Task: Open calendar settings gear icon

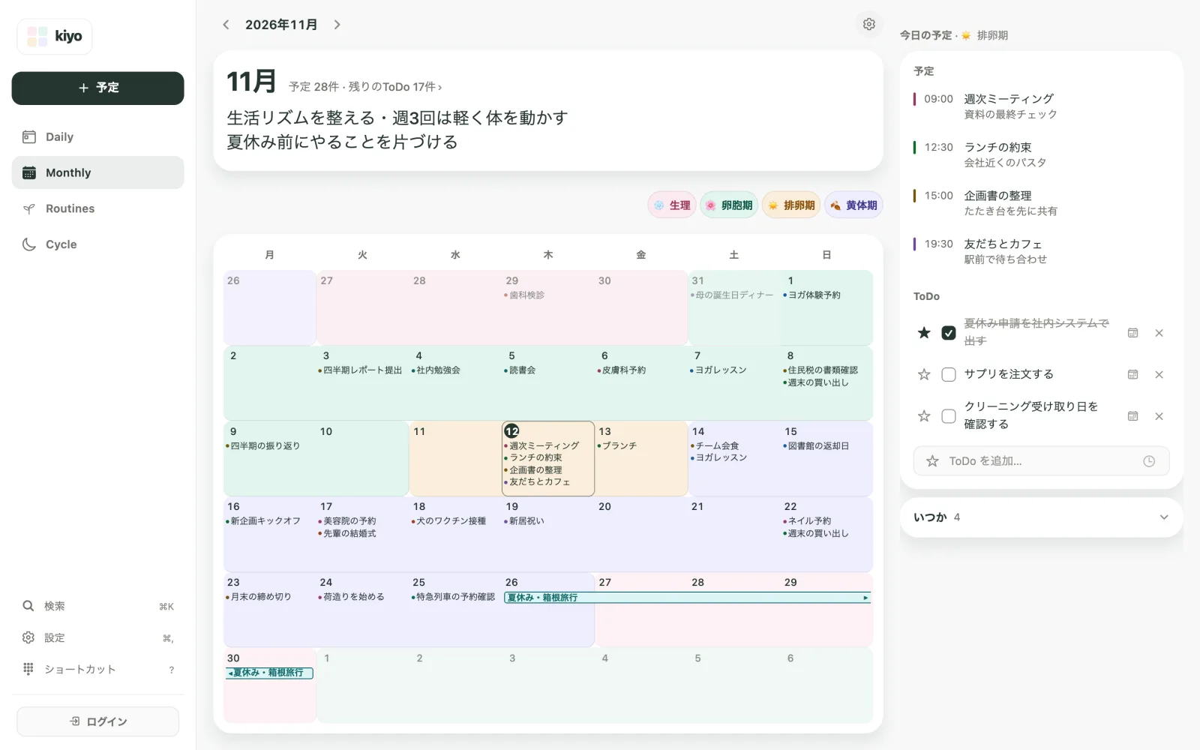Action: click(x=868, y=25)
